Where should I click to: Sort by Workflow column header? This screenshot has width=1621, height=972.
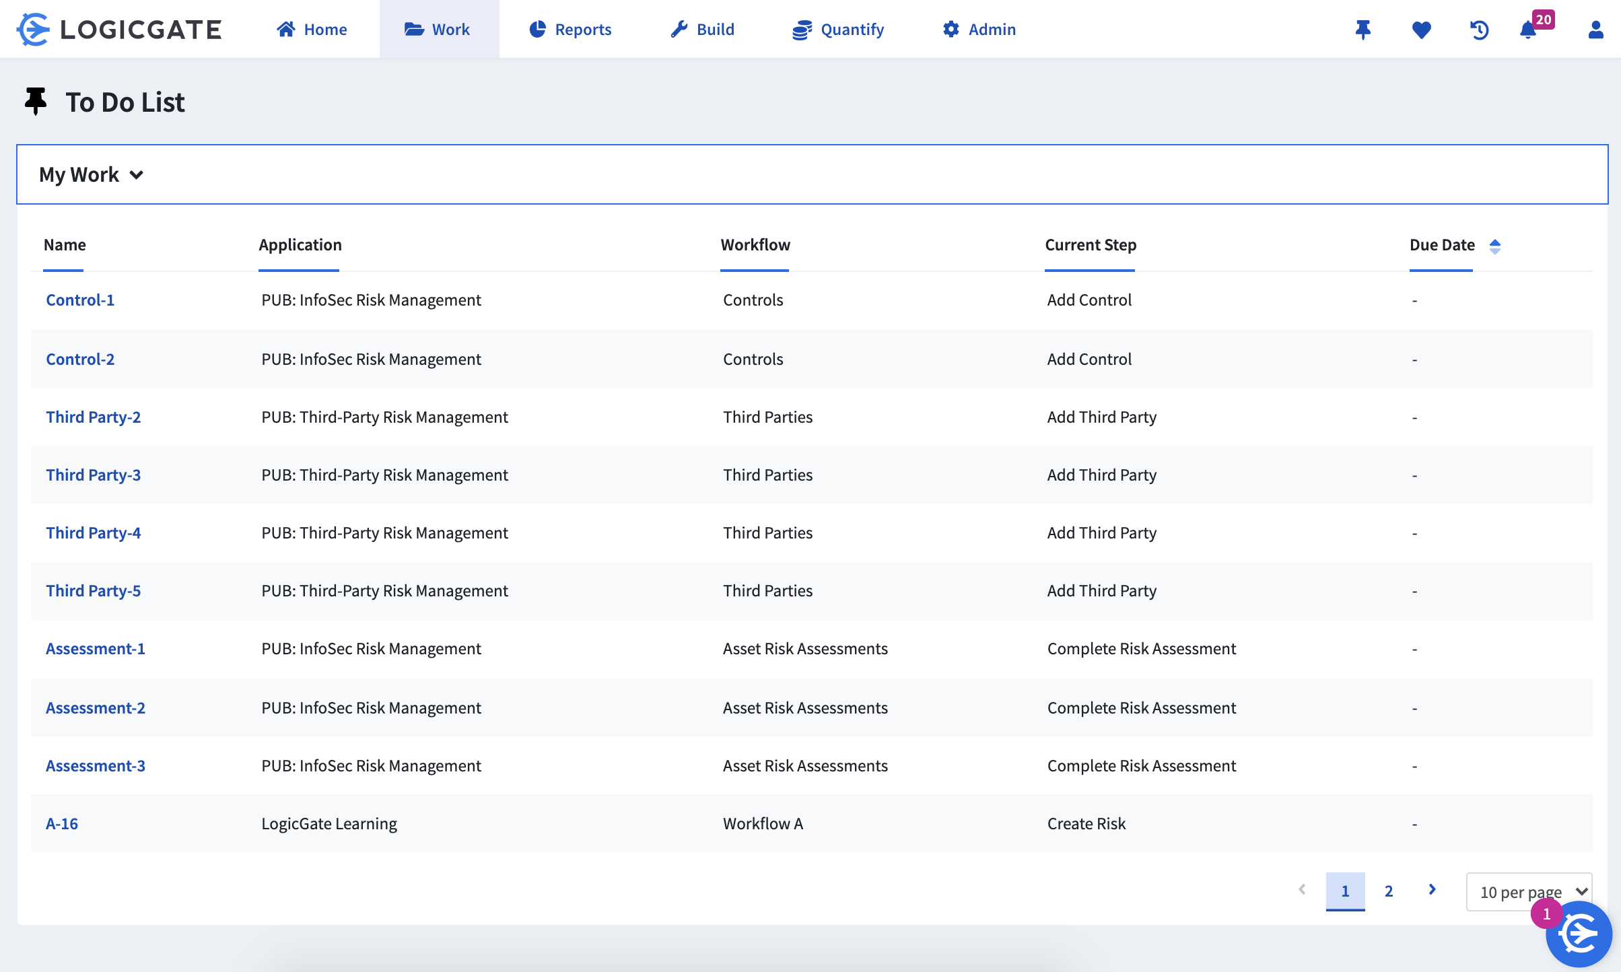tap(755, 245)
